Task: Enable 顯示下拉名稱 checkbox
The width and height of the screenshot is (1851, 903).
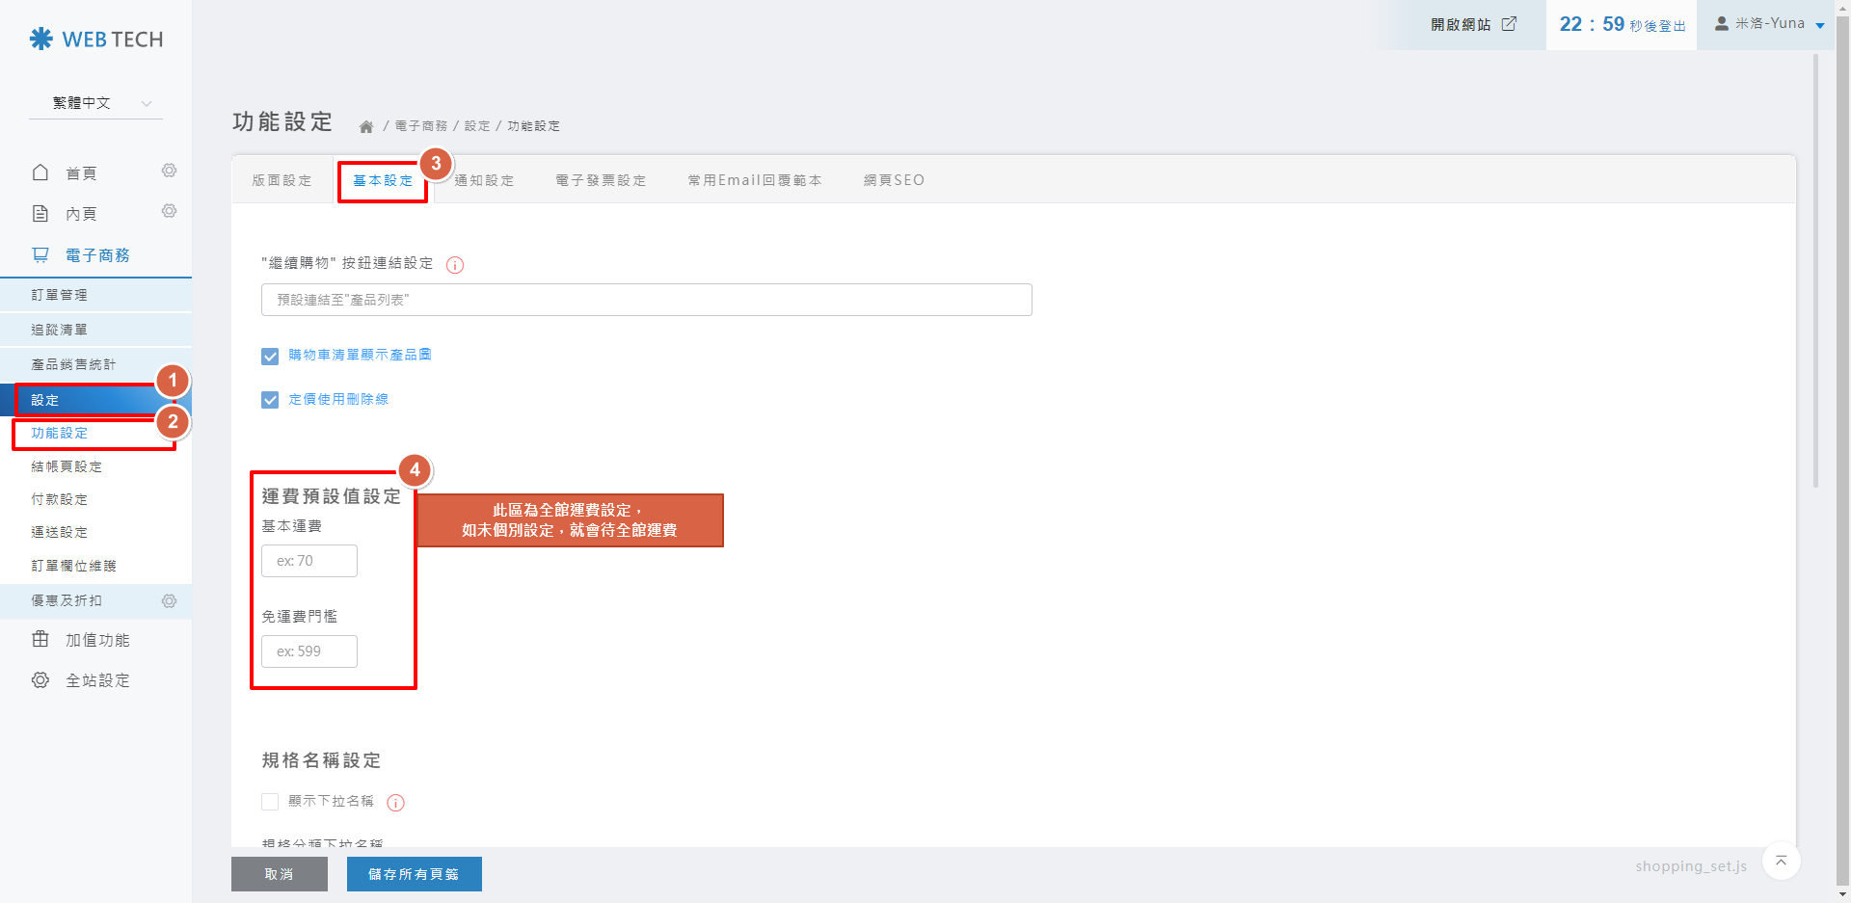Action: pyautogui.click(x=270, y=802)
